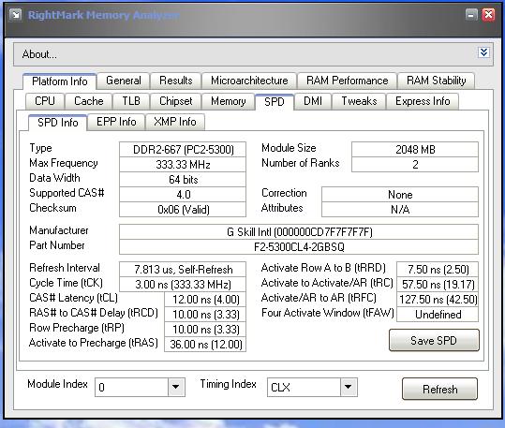Open the Cache sub-tab
The image size is (505, 428).
(x=89, y=101)
